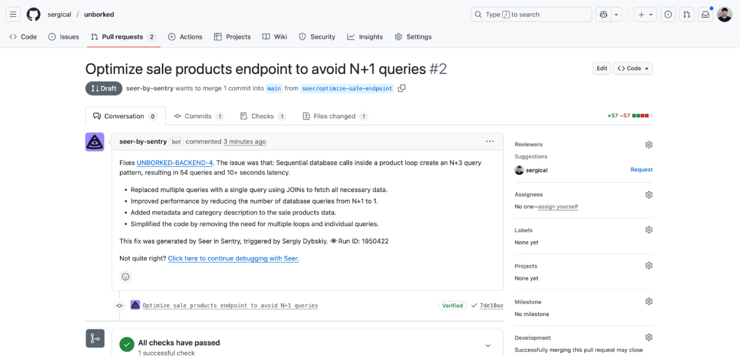Screen dimensions: 740x356
Task: Switch to the Files changed tab
Action: coord(334,116)
